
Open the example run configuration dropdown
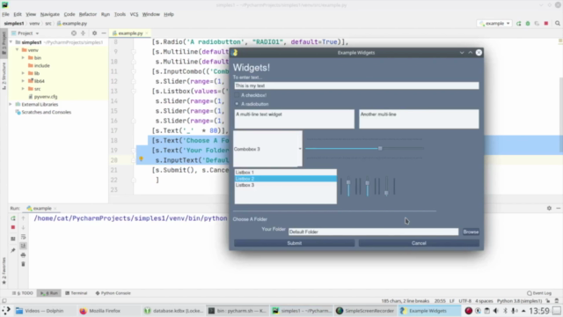pyautogui.click(x=495, y=24)
